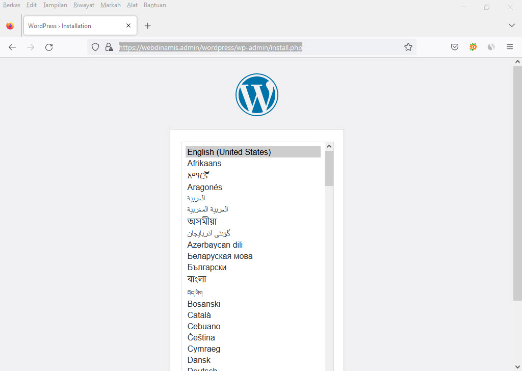Bookmark this page with the star icon
Image resolution: width=522 pixels, height=371 pixels.
click(408, 47)
